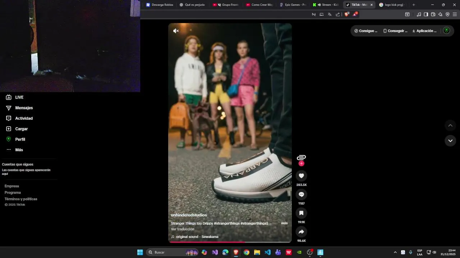Unmute the TikTok video sound
Screen dimensions: 460x258
176,31
